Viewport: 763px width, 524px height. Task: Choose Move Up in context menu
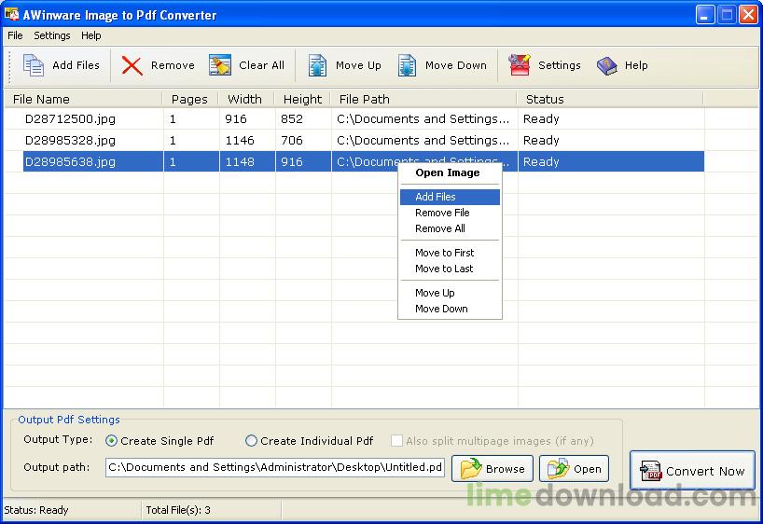(x=451, y=293)
